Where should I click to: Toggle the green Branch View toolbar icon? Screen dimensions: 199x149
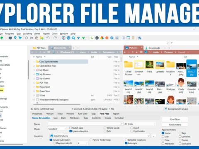pos(92,38)
